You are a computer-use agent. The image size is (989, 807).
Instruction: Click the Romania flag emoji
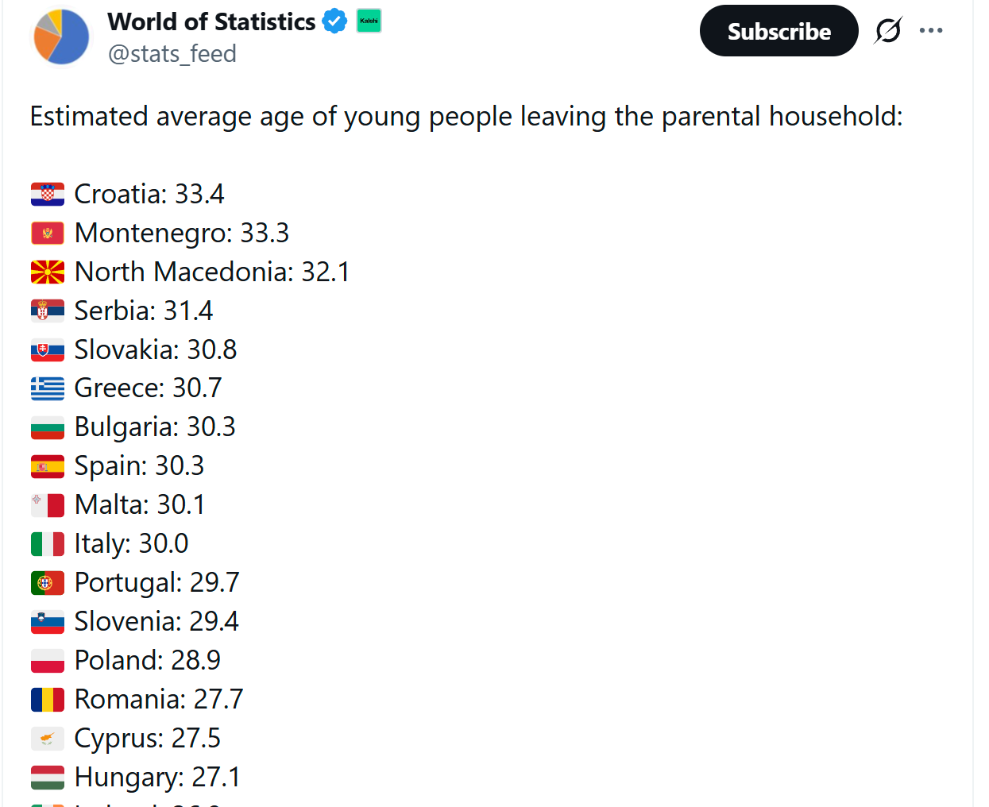coord(48,699)
